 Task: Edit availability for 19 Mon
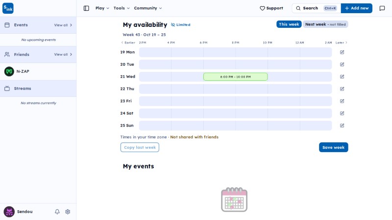coord(342,52)
